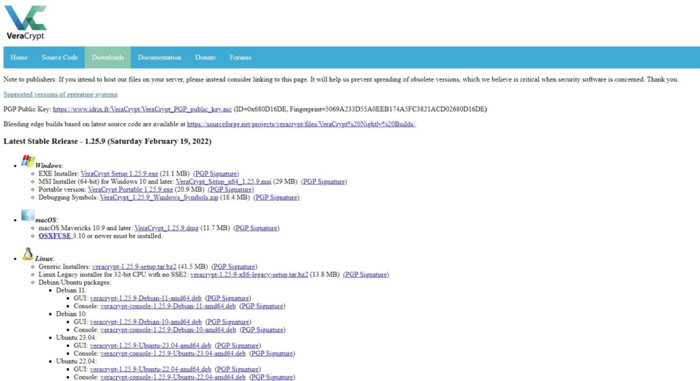Click the Latest Stable Release - 1.25.9 heading
The height and width of the screenshot is (381, 700).
pos(107,141)
